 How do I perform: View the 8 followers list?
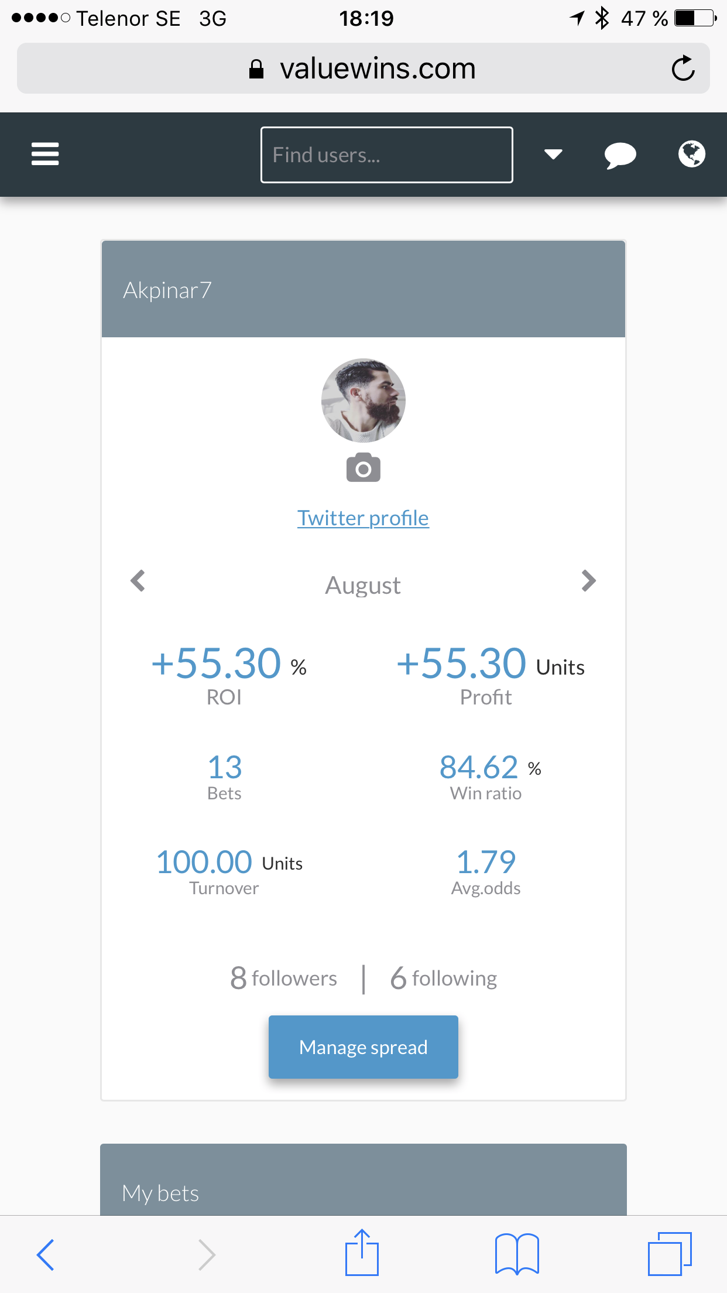point(284,978)
